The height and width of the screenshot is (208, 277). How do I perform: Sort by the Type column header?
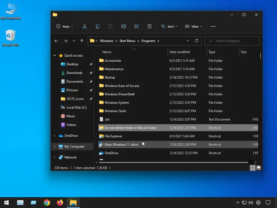[x=223, y=52]
